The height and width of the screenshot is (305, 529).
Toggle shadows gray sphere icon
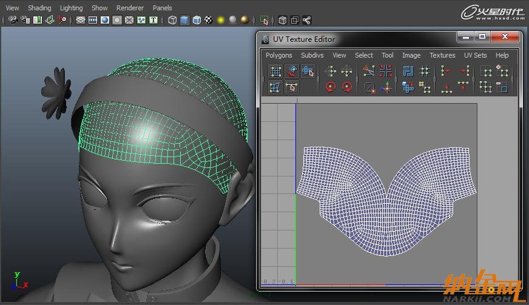(233, 20)
